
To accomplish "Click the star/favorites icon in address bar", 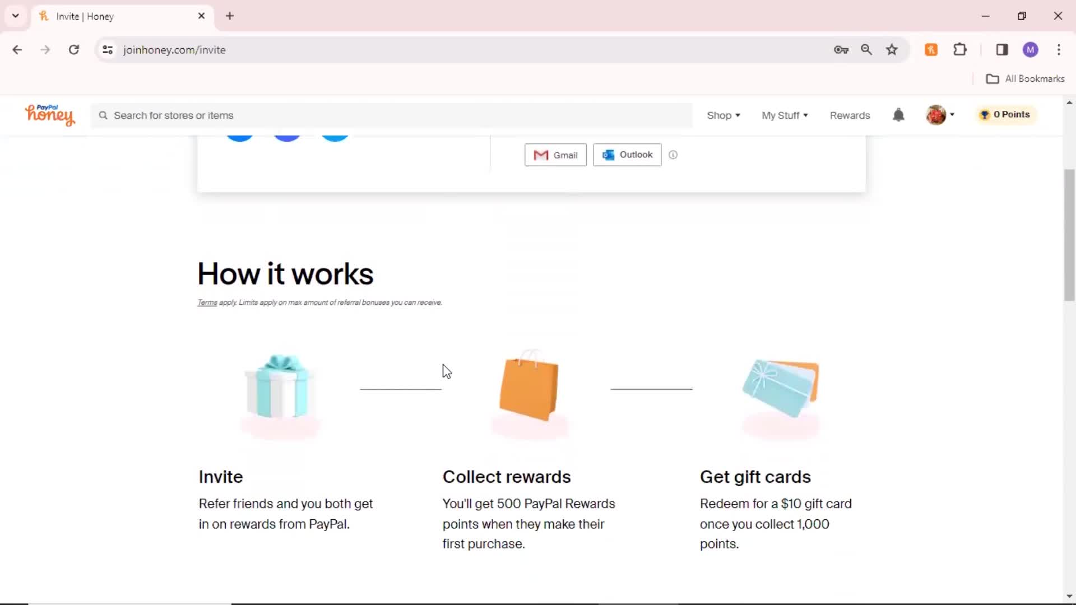I will pos(893,49).
